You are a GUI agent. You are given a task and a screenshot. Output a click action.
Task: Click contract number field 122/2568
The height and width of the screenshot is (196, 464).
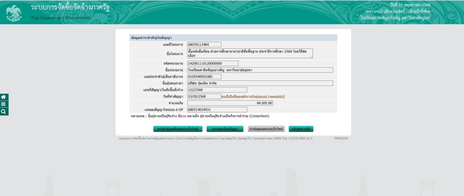click(217, 90)
